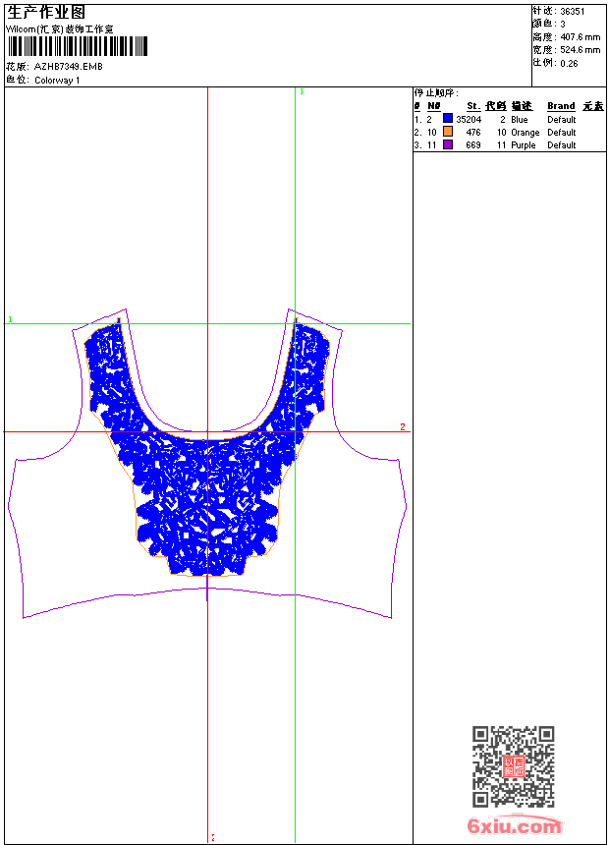Click the Blue description text

(520, 120)
